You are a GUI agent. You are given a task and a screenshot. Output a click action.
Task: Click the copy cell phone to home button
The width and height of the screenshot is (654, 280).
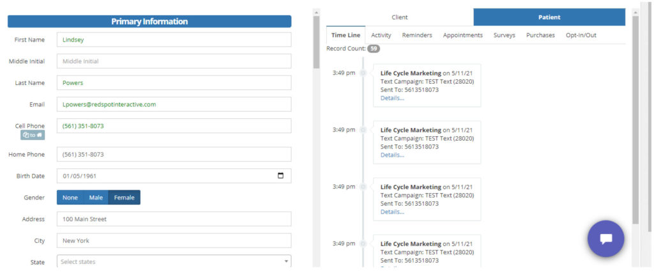click(33, 135)
